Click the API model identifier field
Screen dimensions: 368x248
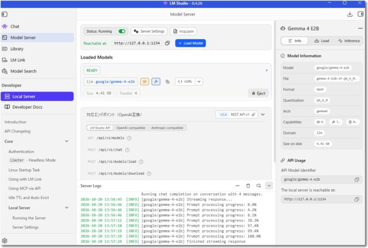(x=321, y=180)
